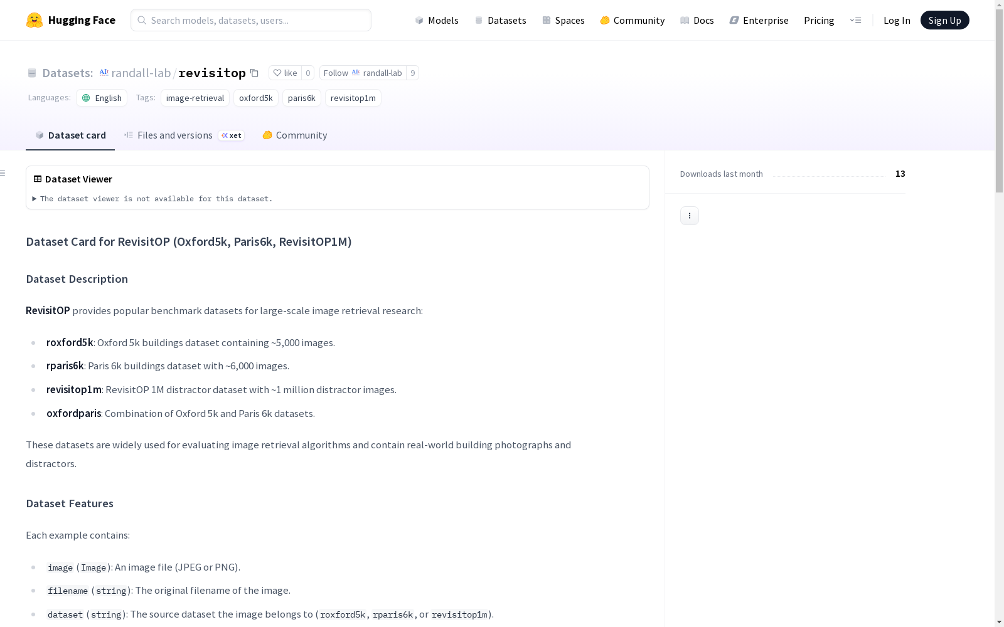Open the additional navigation menu icon
Screen dimensions: 1004x627
[x=855, y=20]
